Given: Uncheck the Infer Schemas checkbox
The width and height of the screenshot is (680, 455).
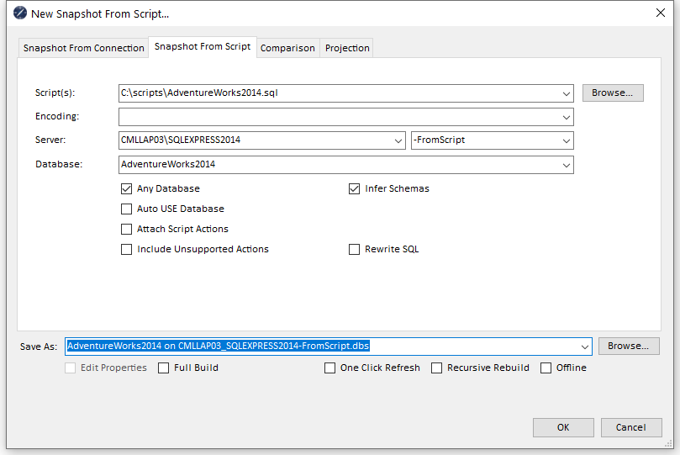Looking at the screenshot, I should [x=355, y=188].
